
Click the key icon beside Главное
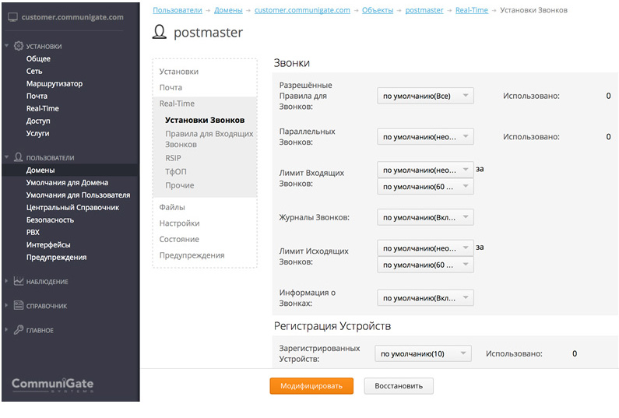19,330
